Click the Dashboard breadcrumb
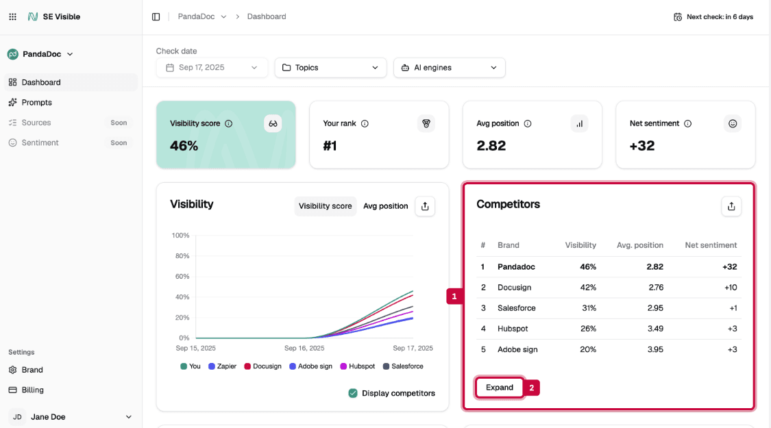Viewport: 771px width, 428px height. pos(267,16)
